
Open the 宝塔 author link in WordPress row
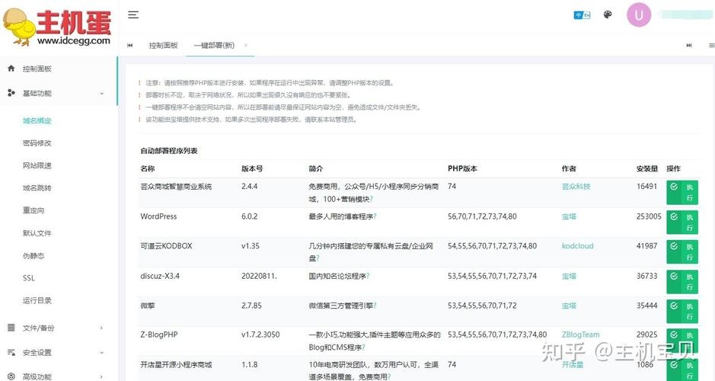[569, 216]
